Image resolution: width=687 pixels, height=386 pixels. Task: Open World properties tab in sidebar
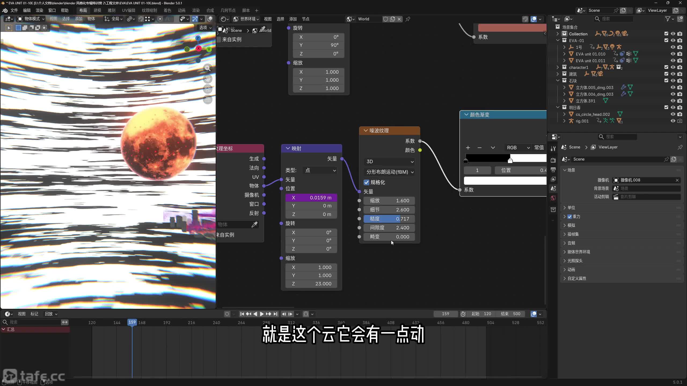pos(553,198)
